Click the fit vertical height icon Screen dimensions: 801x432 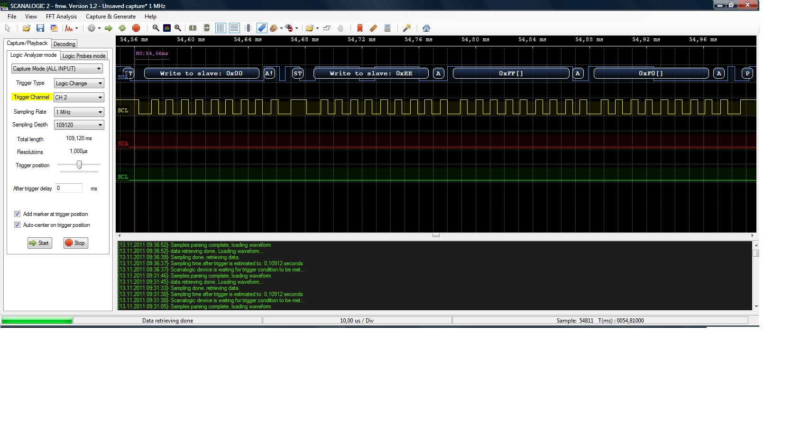tap(207, 28)
